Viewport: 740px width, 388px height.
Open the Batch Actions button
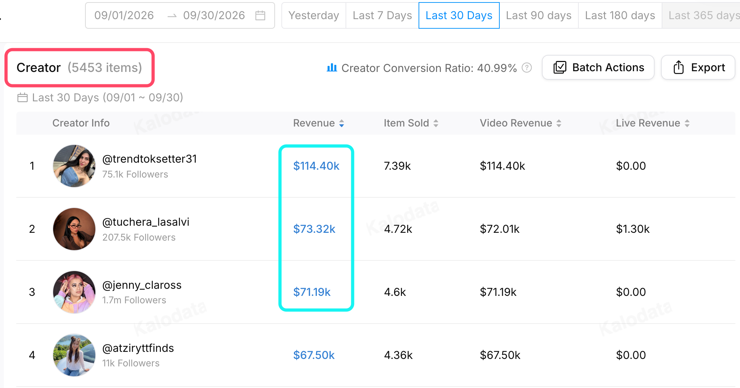tap(598, 67)
